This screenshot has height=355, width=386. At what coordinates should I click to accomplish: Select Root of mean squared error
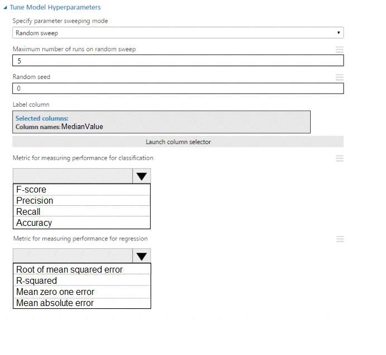[x=81, y=270]
